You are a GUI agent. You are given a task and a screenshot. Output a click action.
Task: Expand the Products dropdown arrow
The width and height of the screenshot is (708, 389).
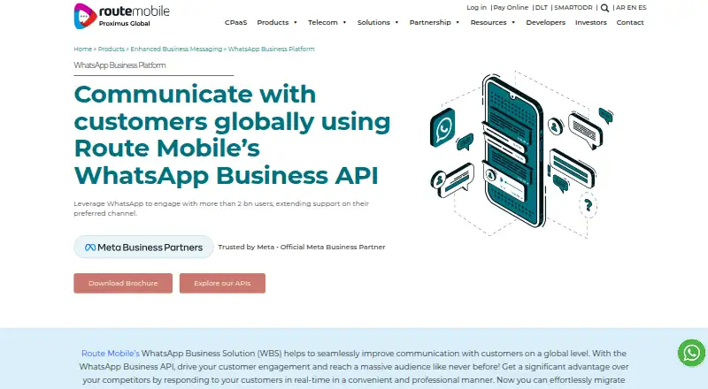click(296, 22)
